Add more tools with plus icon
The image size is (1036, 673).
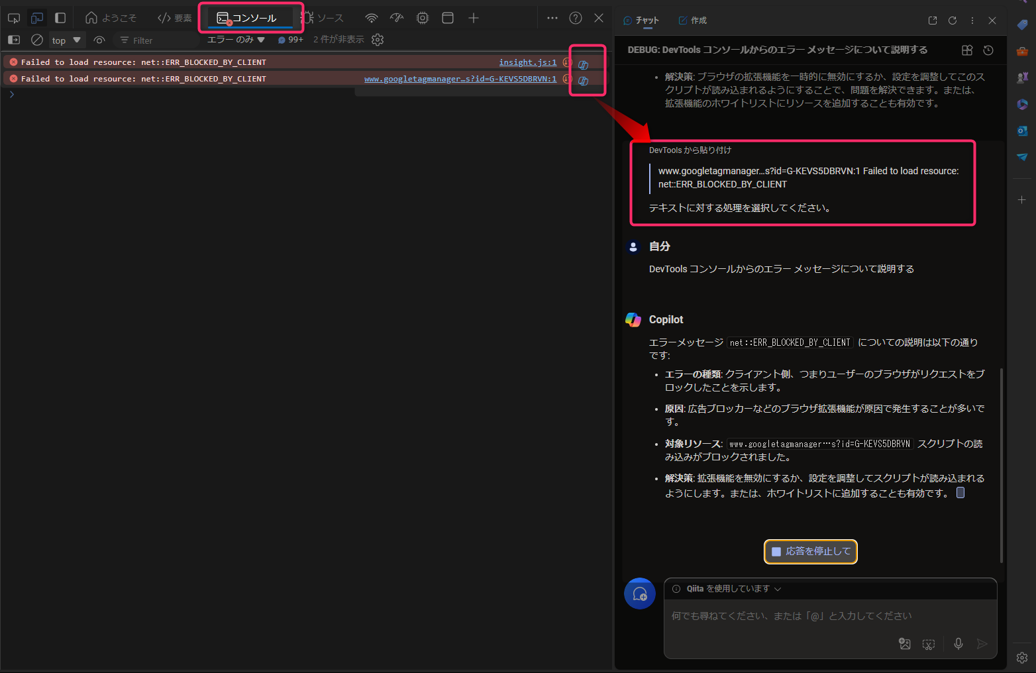pyautogui.click(x=474, y=18)
